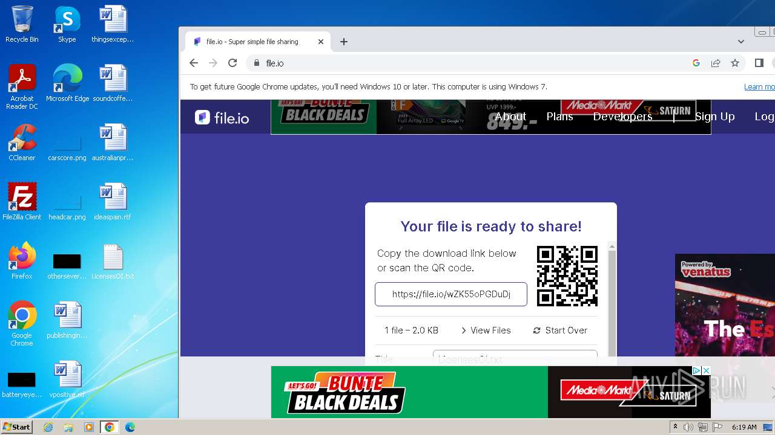Share this page using the share icon
The height and width of the screenshot is (435, 775).
coord(716,63)
